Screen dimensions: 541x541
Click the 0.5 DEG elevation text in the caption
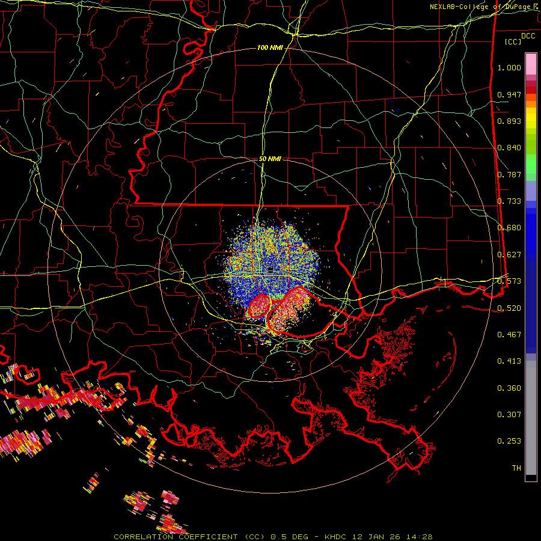290,537
